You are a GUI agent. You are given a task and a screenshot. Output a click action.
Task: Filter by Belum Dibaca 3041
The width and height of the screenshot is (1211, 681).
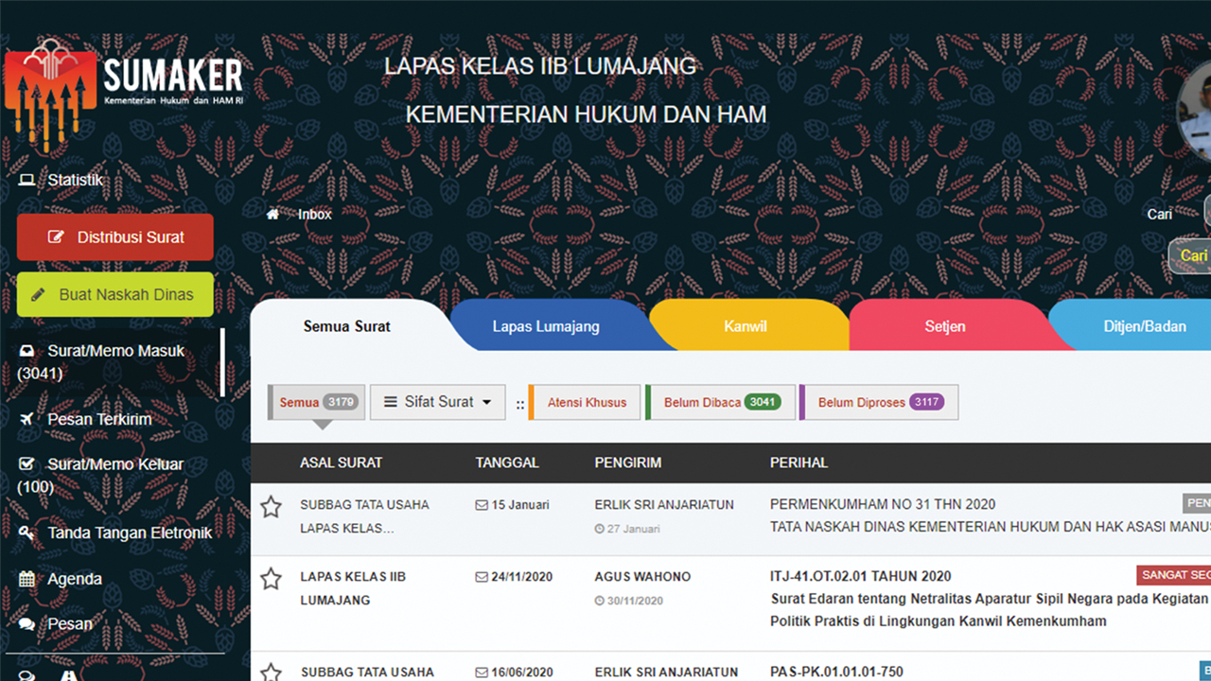pos(720,402)
